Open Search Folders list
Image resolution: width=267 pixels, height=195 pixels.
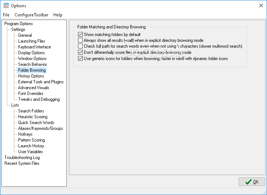pos(31,111)
